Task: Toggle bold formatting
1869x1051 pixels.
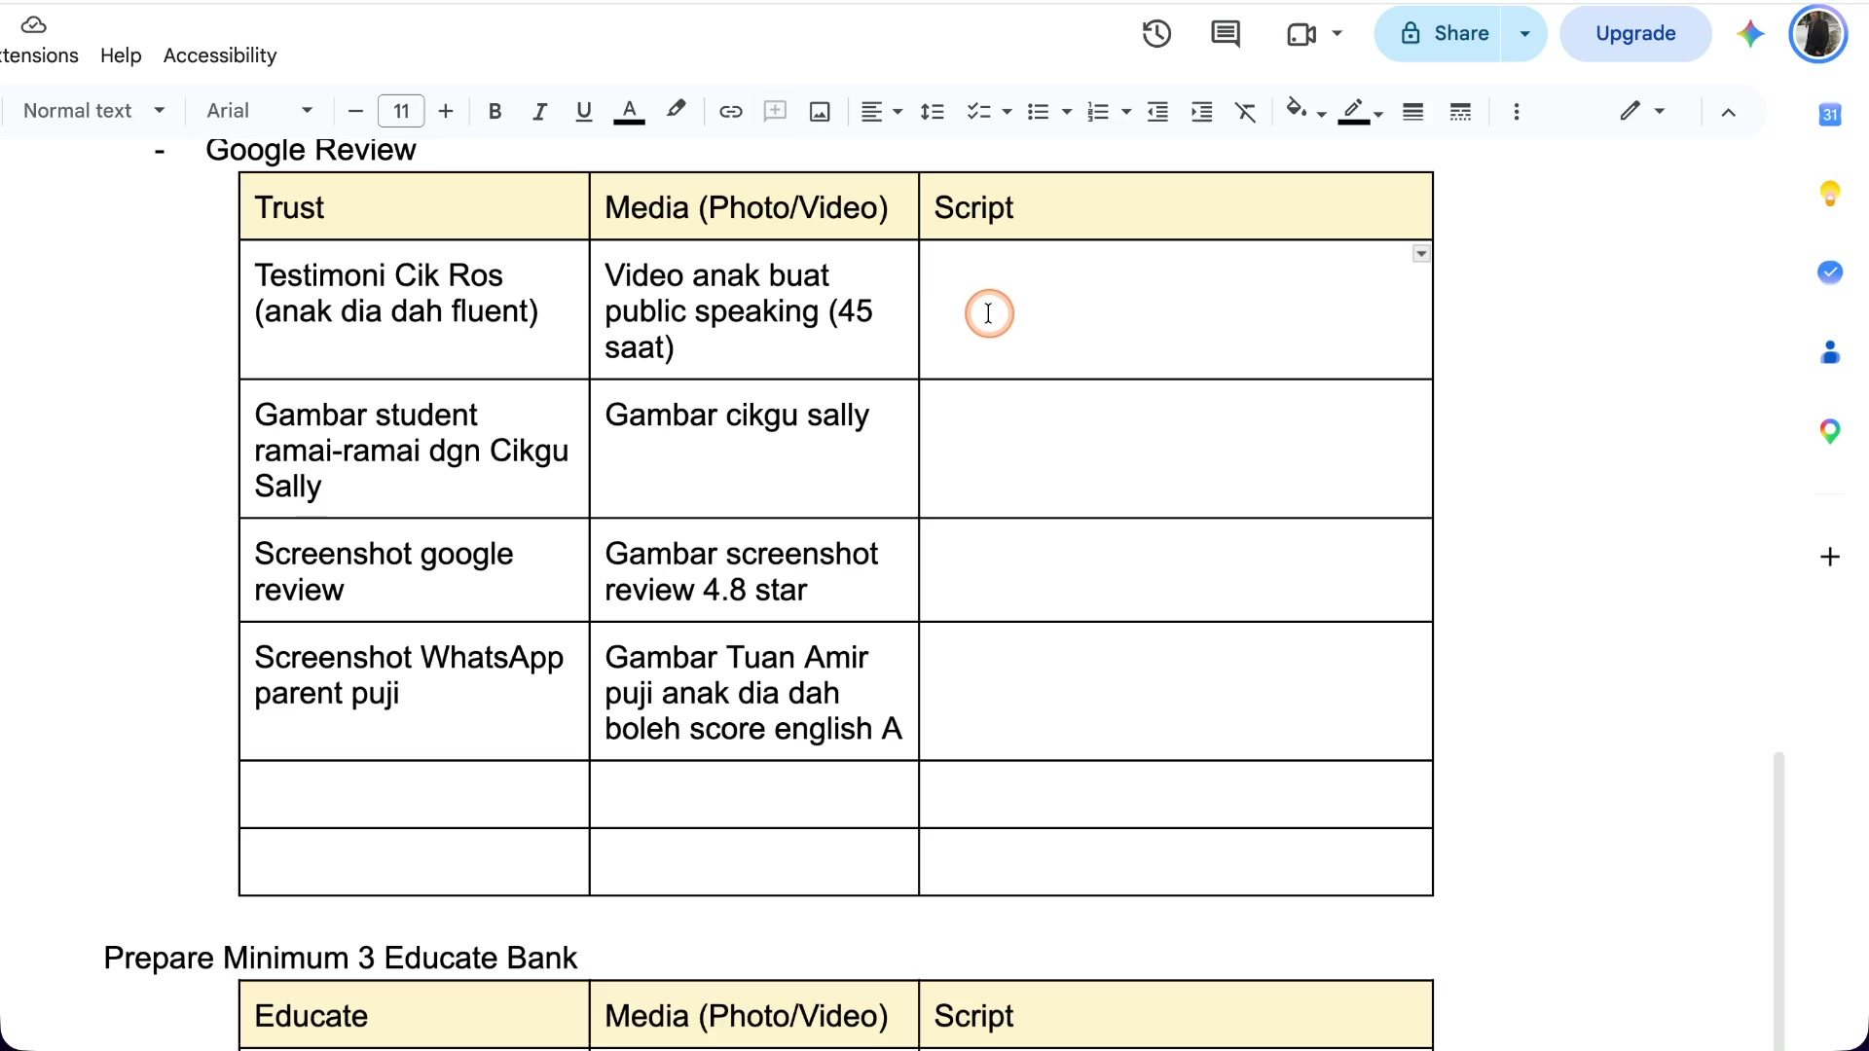Action: coord(495,112)
